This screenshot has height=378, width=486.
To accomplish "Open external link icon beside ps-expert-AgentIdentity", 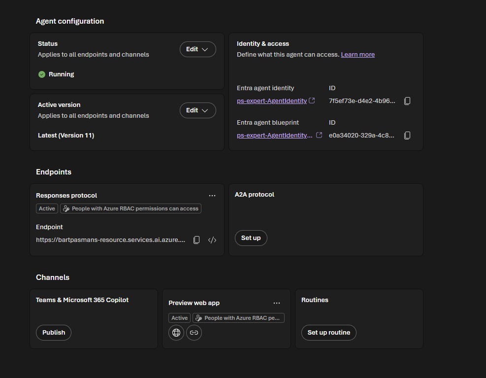I will tap(312, 101).
